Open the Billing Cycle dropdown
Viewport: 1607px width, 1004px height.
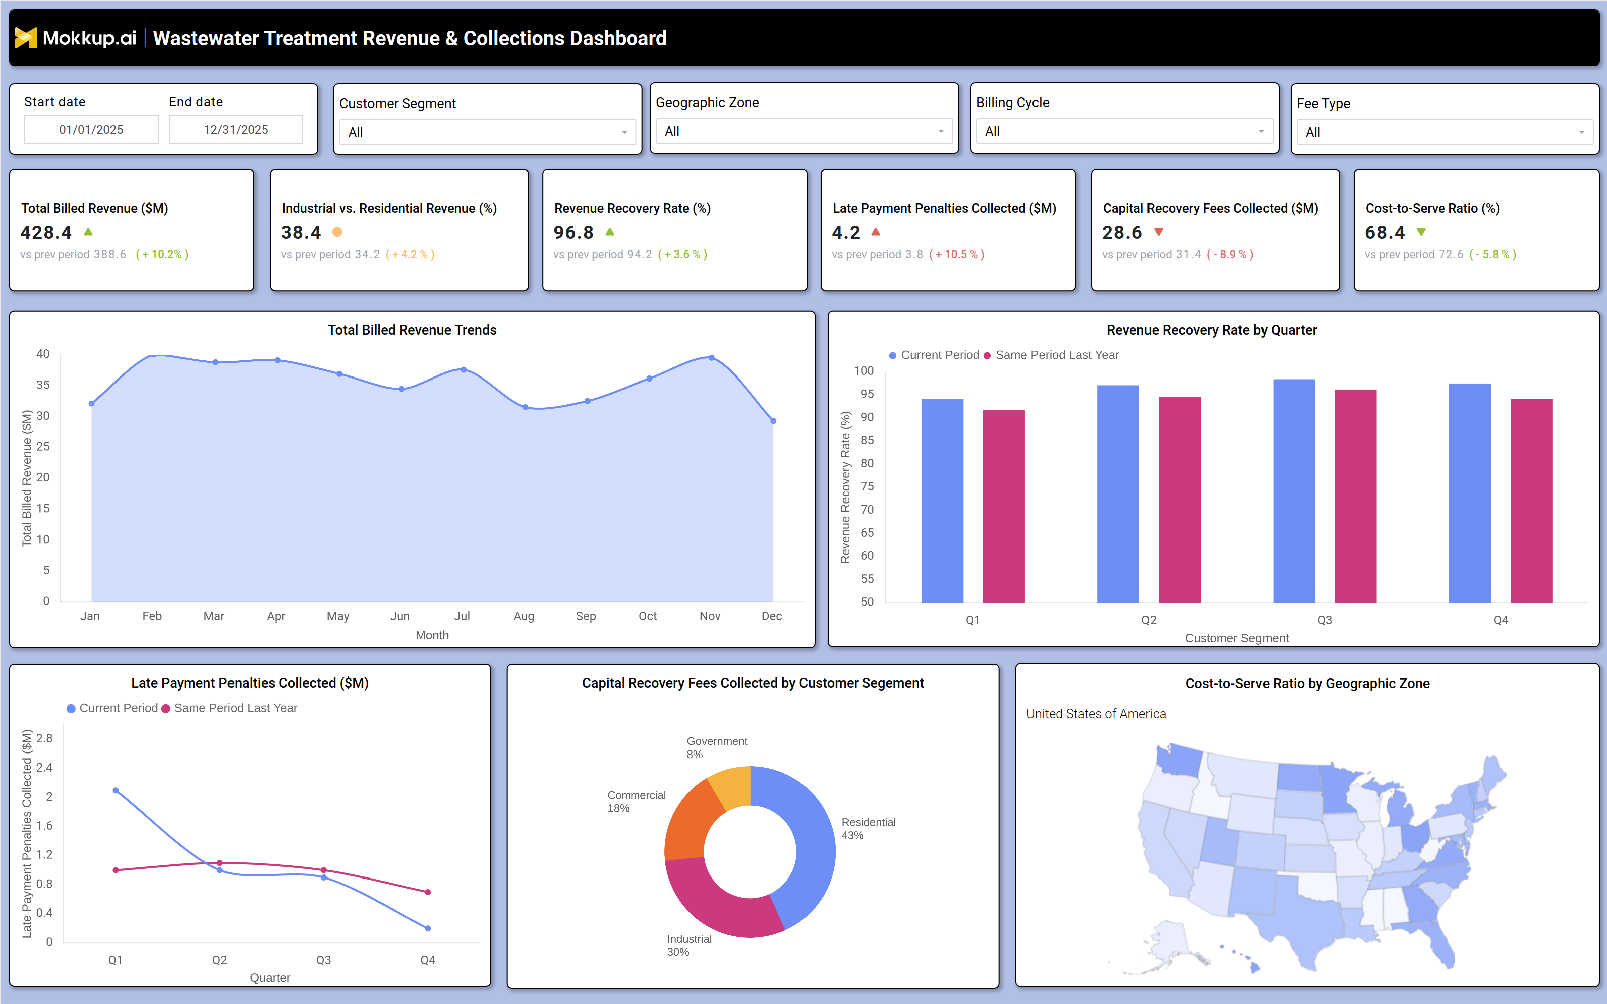[x=1124, y=131]
